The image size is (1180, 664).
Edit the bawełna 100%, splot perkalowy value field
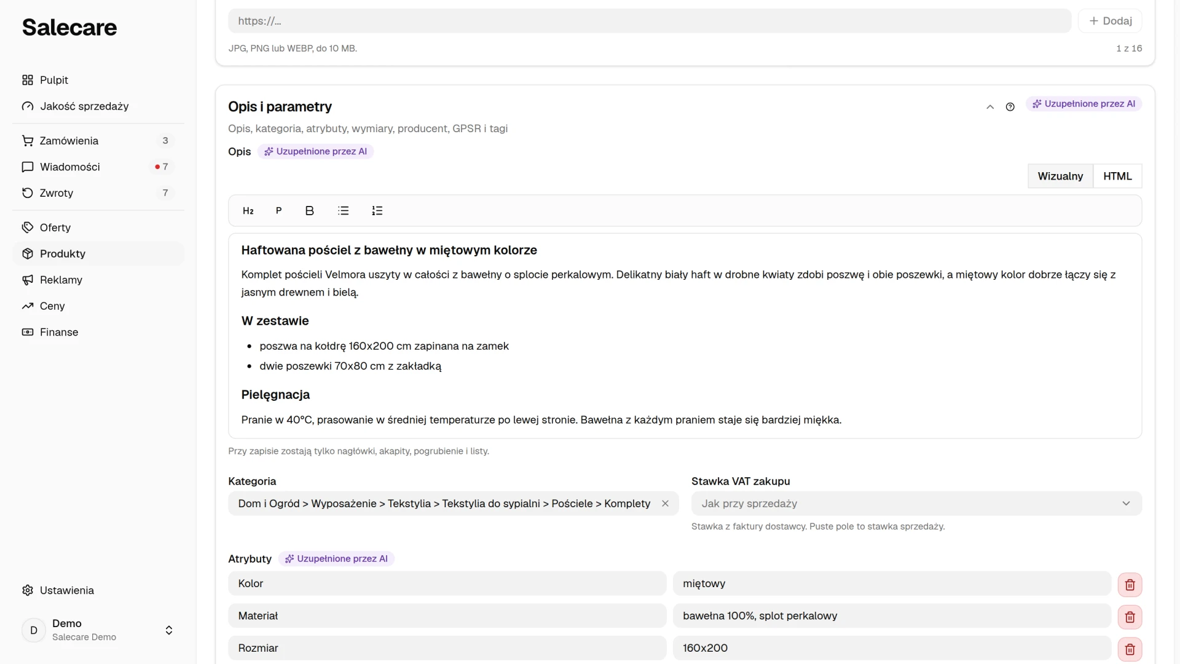[892, 616]
